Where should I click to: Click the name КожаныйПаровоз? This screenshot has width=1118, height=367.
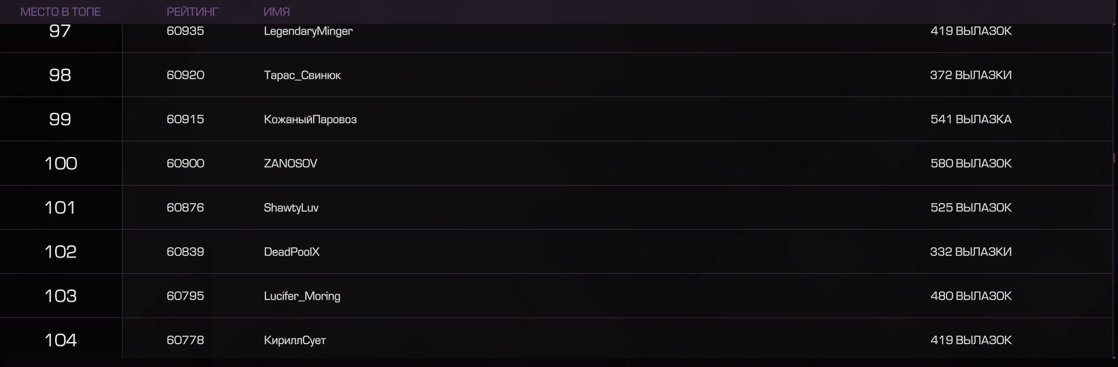click(x=310, y=120)
